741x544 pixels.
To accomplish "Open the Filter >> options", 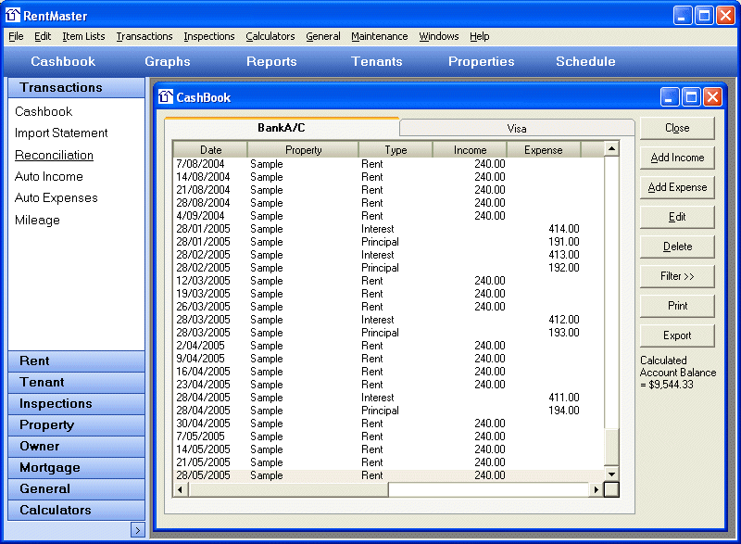I will tap(677, 276).
